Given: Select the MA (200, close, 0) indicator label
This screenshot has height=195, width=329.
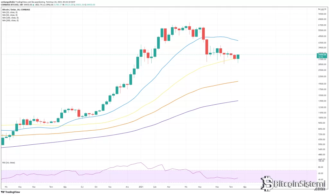Looking at the screenshot, I should [x=10, y=20].
